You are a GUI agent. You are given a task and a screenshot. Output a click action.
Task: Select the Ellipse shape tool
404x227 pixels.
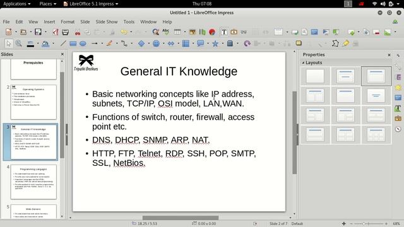83,44
